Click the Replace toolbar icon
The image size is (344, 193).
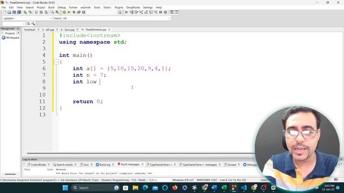click(57, 12)
